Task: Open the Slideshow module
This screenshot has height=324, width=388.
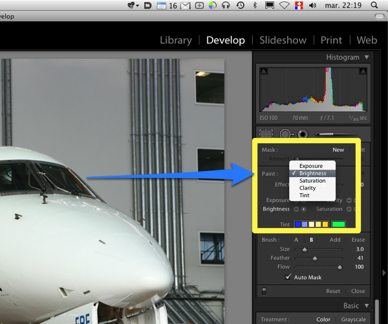Action: [x=283, y=40]
